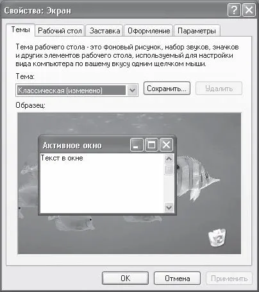The height and width of the screenshot is (292, 259).
Task: Click the Help question mark icon
Action: [x=234, y=10]
